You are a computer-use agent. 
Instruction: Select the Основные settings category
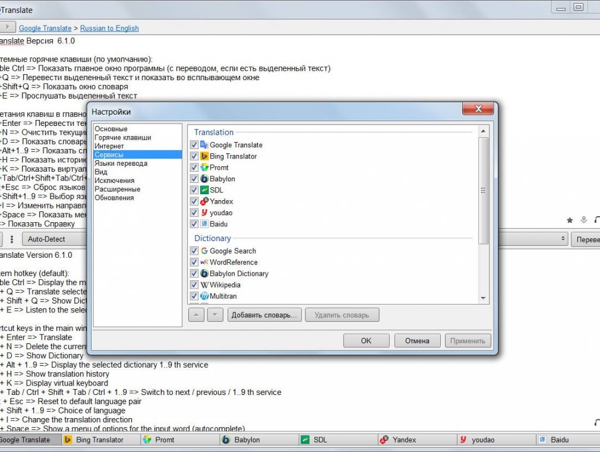tap(137, 129)
